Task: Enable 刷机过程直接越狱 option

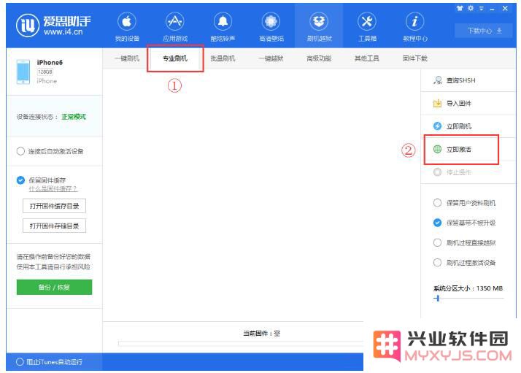Action: (437, 242)
